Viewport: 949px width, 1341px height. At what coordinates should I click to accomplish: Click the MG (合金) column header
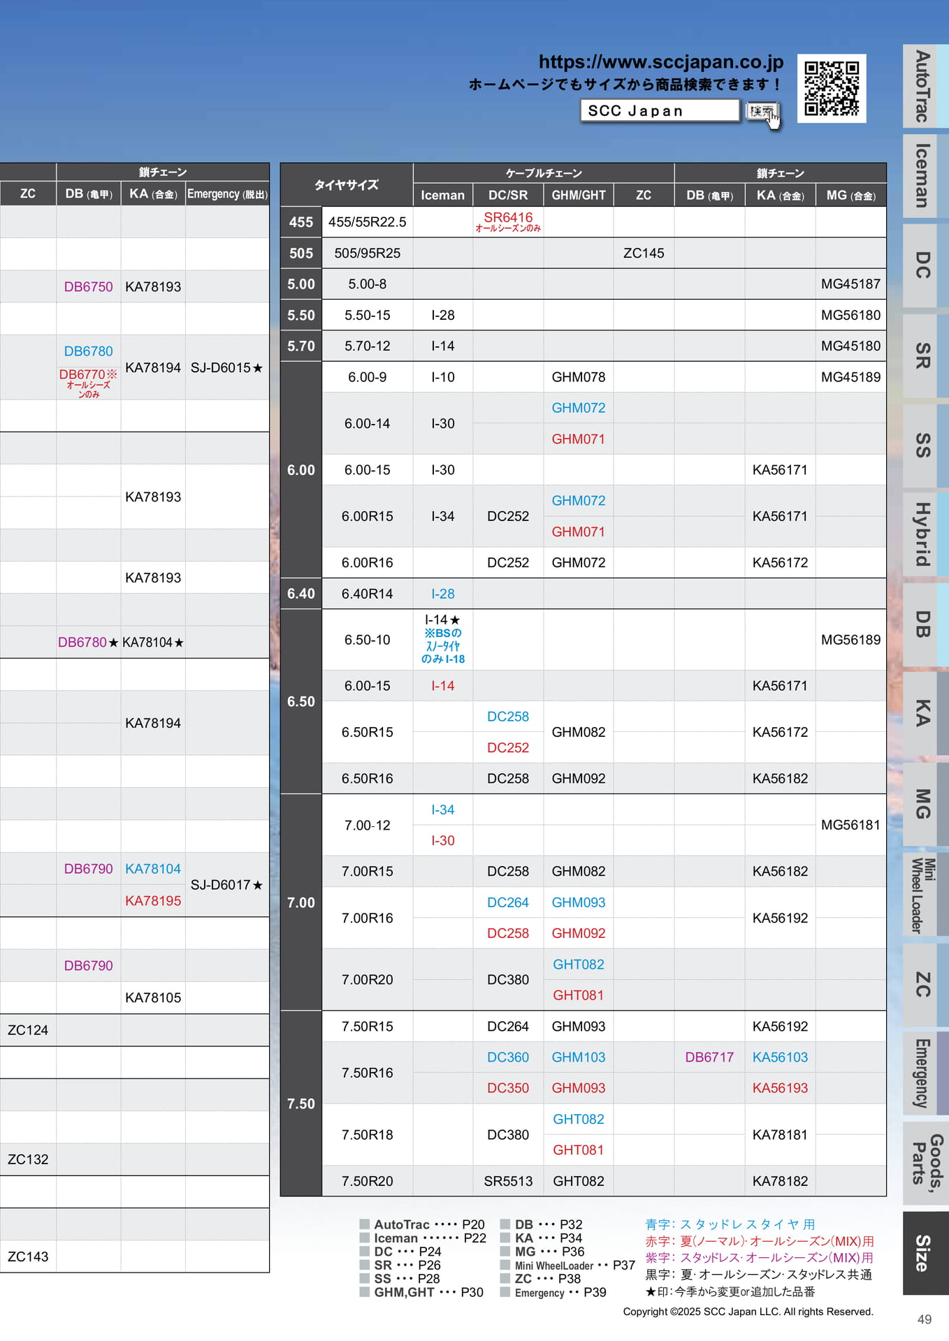pos(850,196)
